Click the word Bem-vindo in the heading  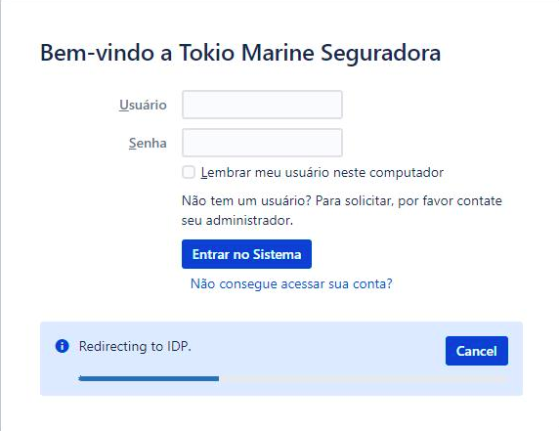click(97, 53)
